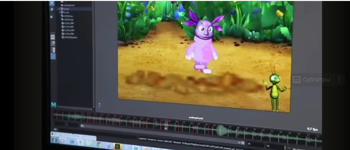This screenshot has height=150, width=350.
Task: Click the yellow-highlighted dark taskbar application icon
Action: [117, 146]
